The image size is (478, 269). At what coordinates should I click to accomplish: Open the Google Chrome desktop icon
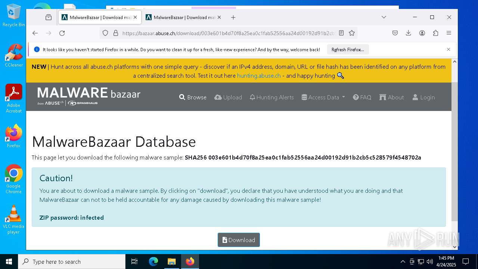pos(14,179)
